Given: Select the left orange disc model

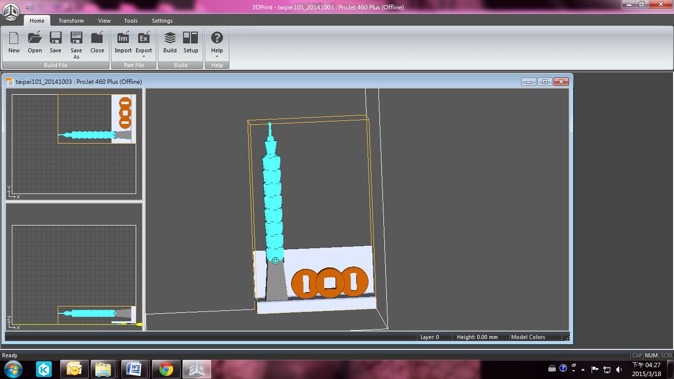Looking at the screenshot, I should tap(304, 284).
